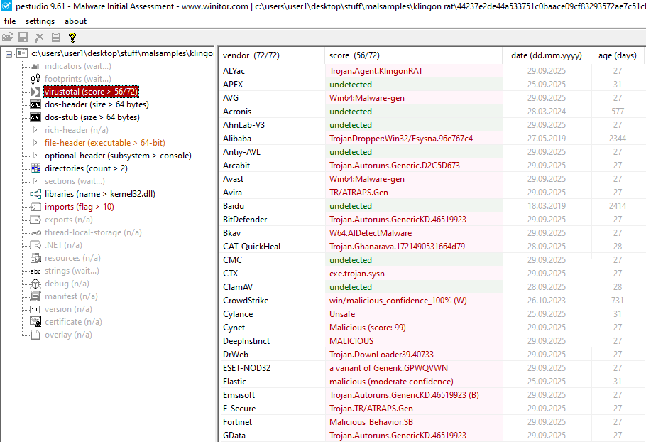Expand the rich-header node arrow

tap(35, 130)
